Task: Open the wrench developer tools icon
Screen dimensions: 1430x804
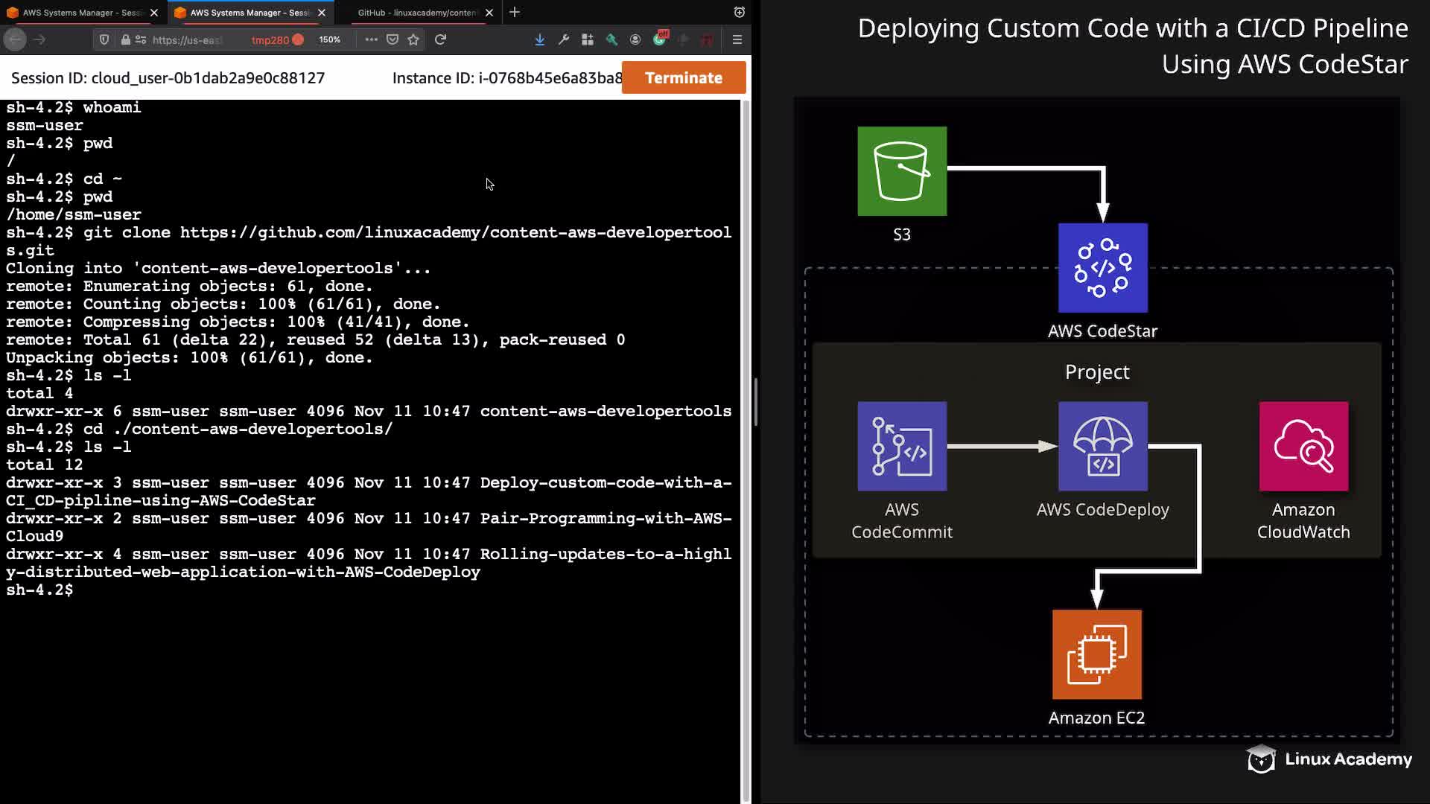Action: 564,39
